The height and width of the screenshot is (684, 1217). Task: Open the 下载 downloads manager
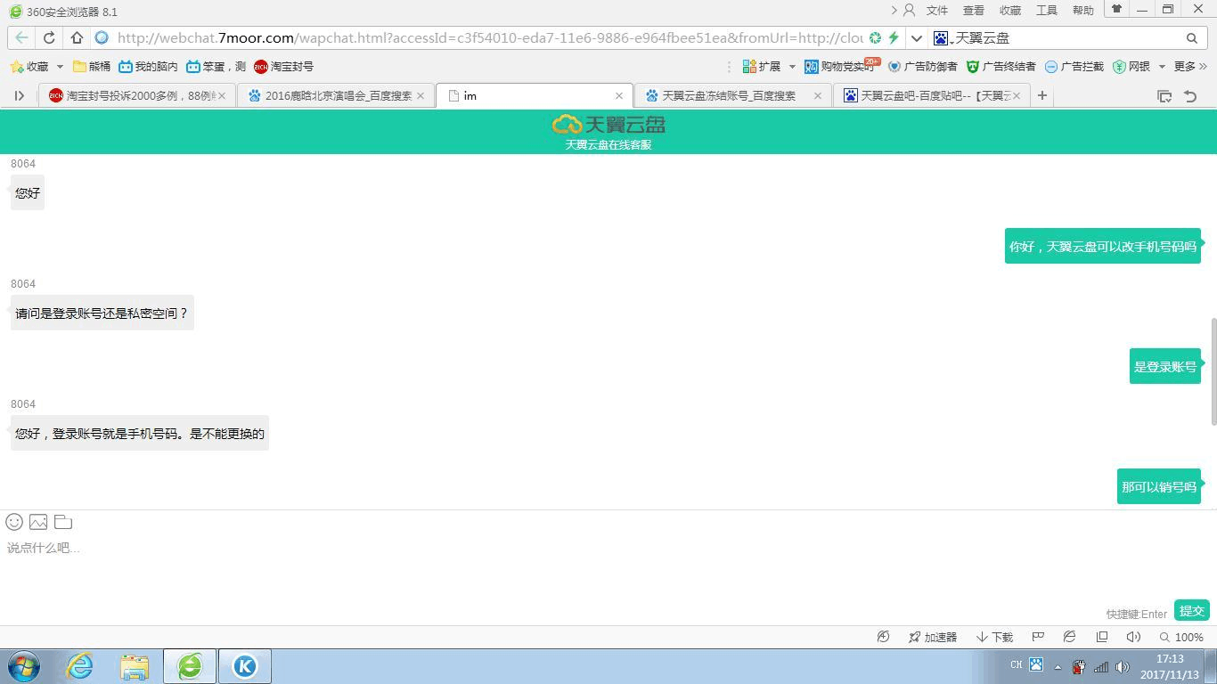(x=995, y=637)
